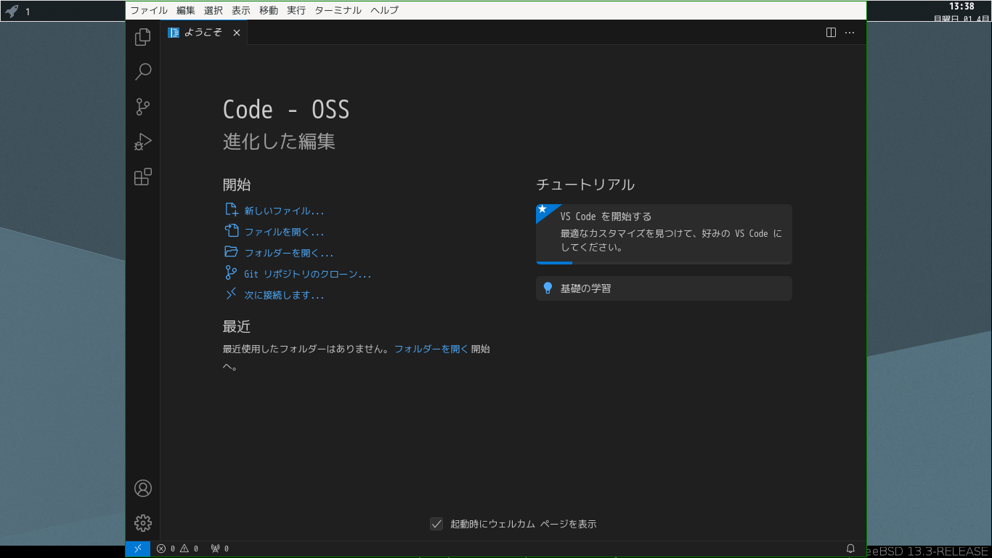Click the workspace number 1 in panel

[x=28, y=12]
